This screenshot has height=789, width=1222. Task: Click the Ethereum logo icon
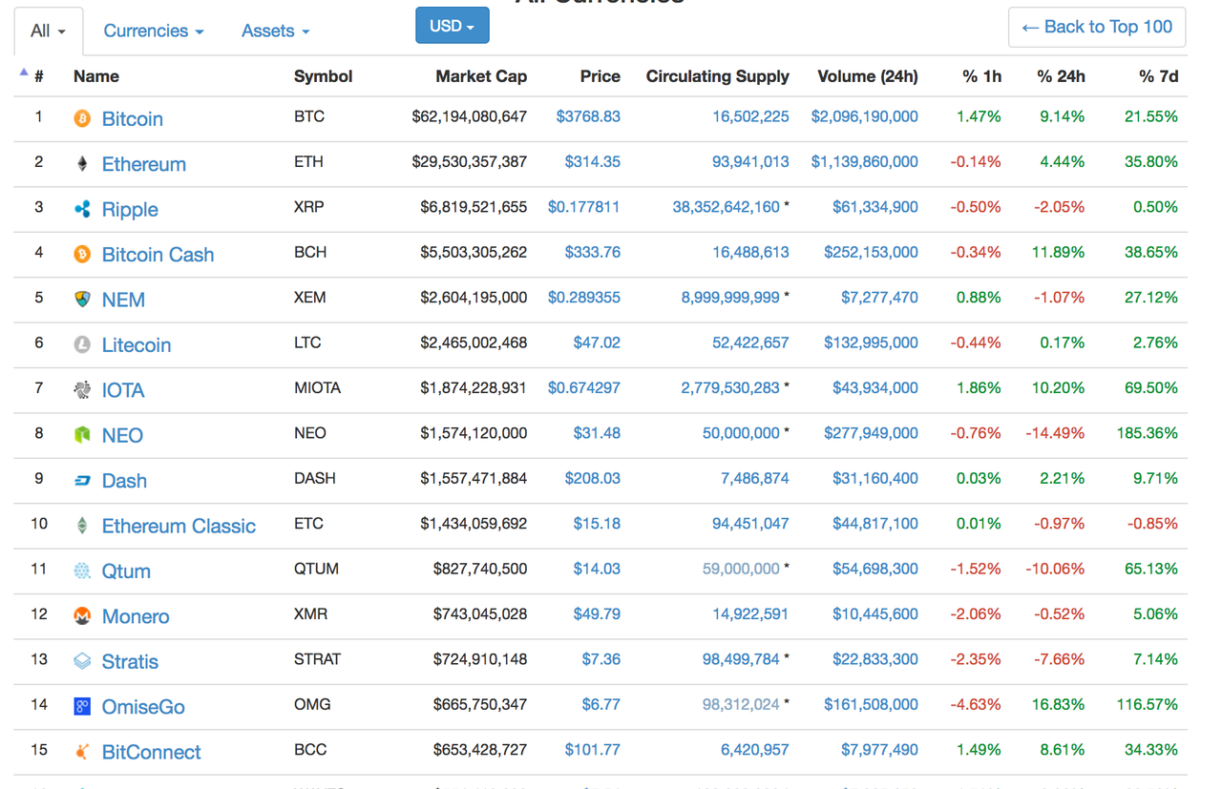[x=82, y=164]
